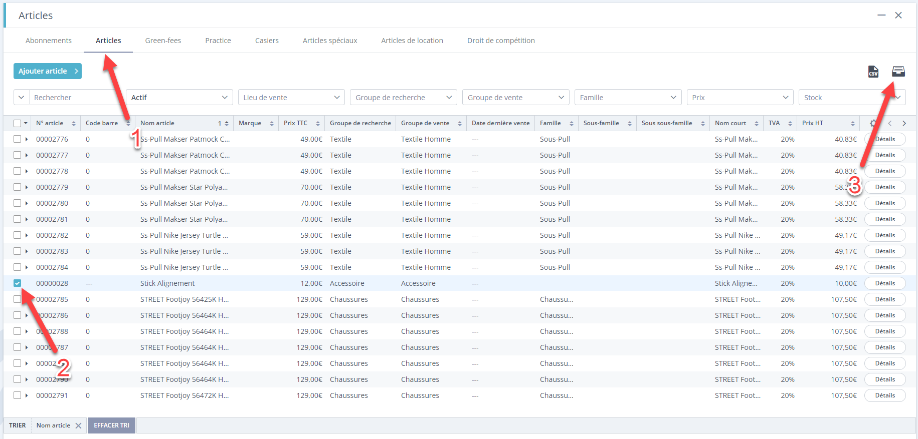Sort by Nom court column arrows
The image size is (918, 439).
click(757, 124)
